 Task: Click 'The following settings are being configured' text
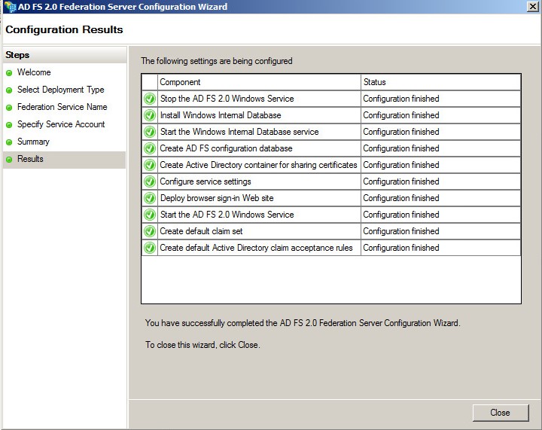(217, 61)
